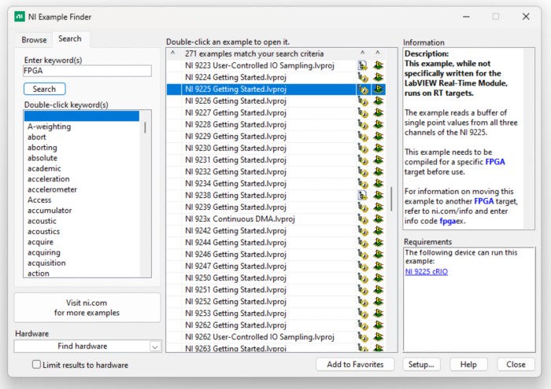Image resolution: width=551 pixels, height=389 pixels.
Task: Click project icon in NI 9232 Getting Started row
Action: pyautogui.click(x=363, y=172)
